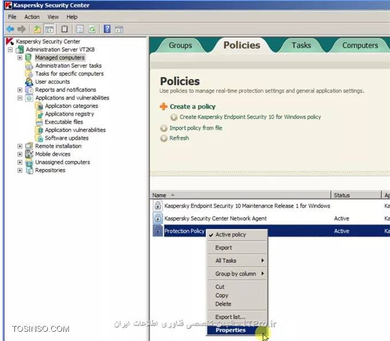
Task: Click the Refresh toolbar icon
Action: (92, 29)
